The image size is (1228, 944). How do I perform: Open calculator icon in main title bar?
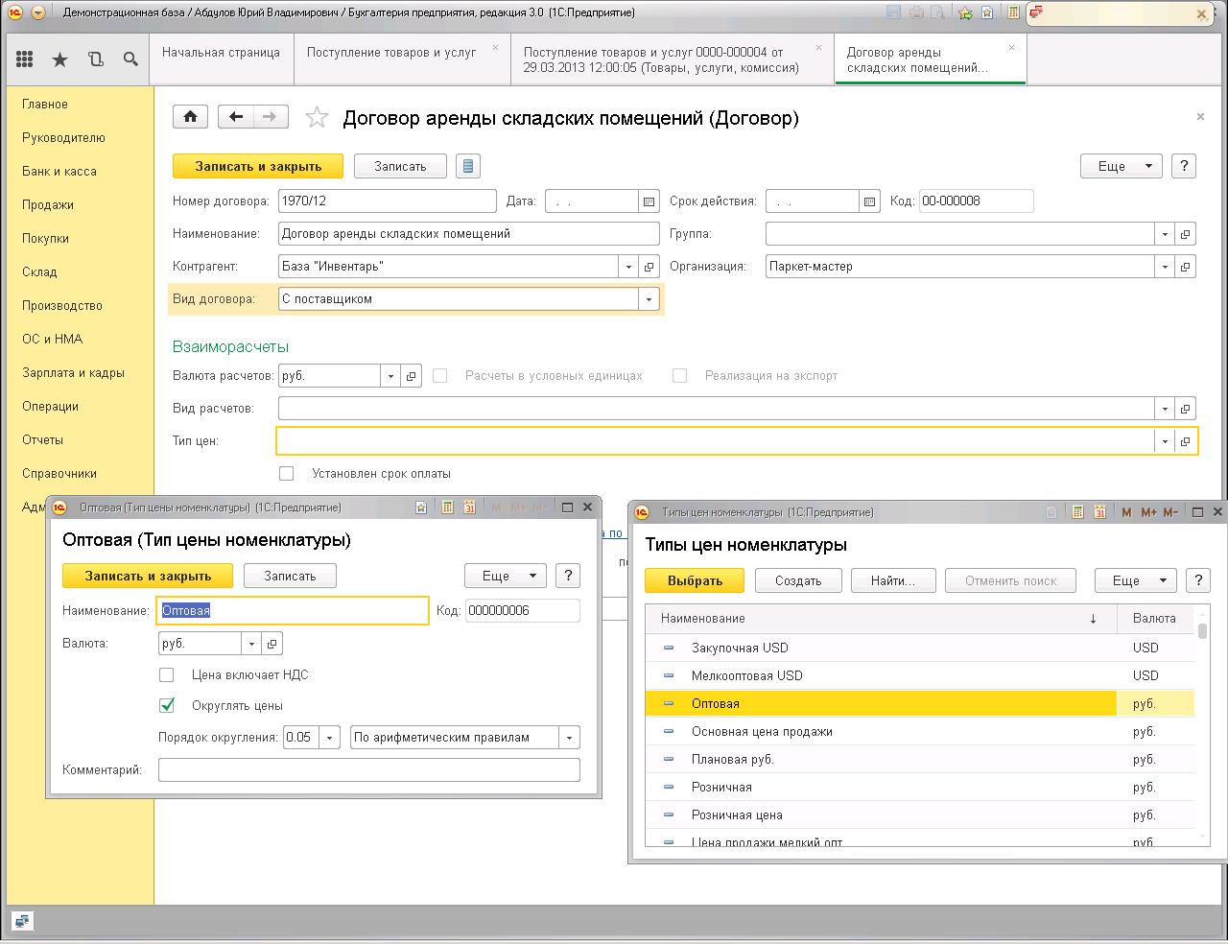[x=1013, y=12]
